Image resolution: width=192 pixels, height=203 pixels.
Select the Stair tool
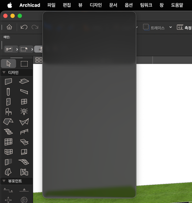[8, 131]
